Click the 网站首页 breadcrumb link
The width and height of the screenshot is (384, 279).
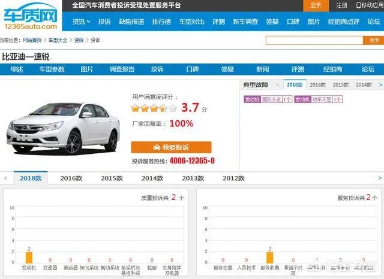click(x=32, y=40)
